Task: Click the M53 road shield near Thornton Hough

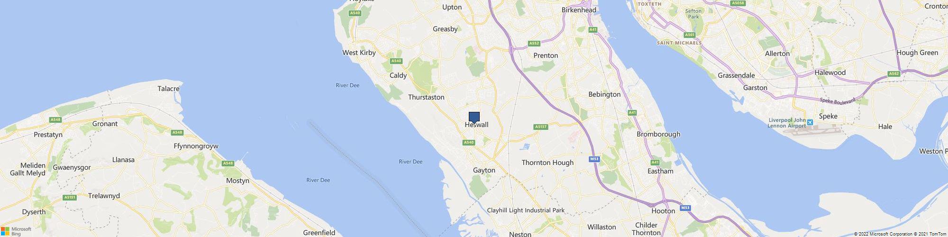Action: pos(594,160)
